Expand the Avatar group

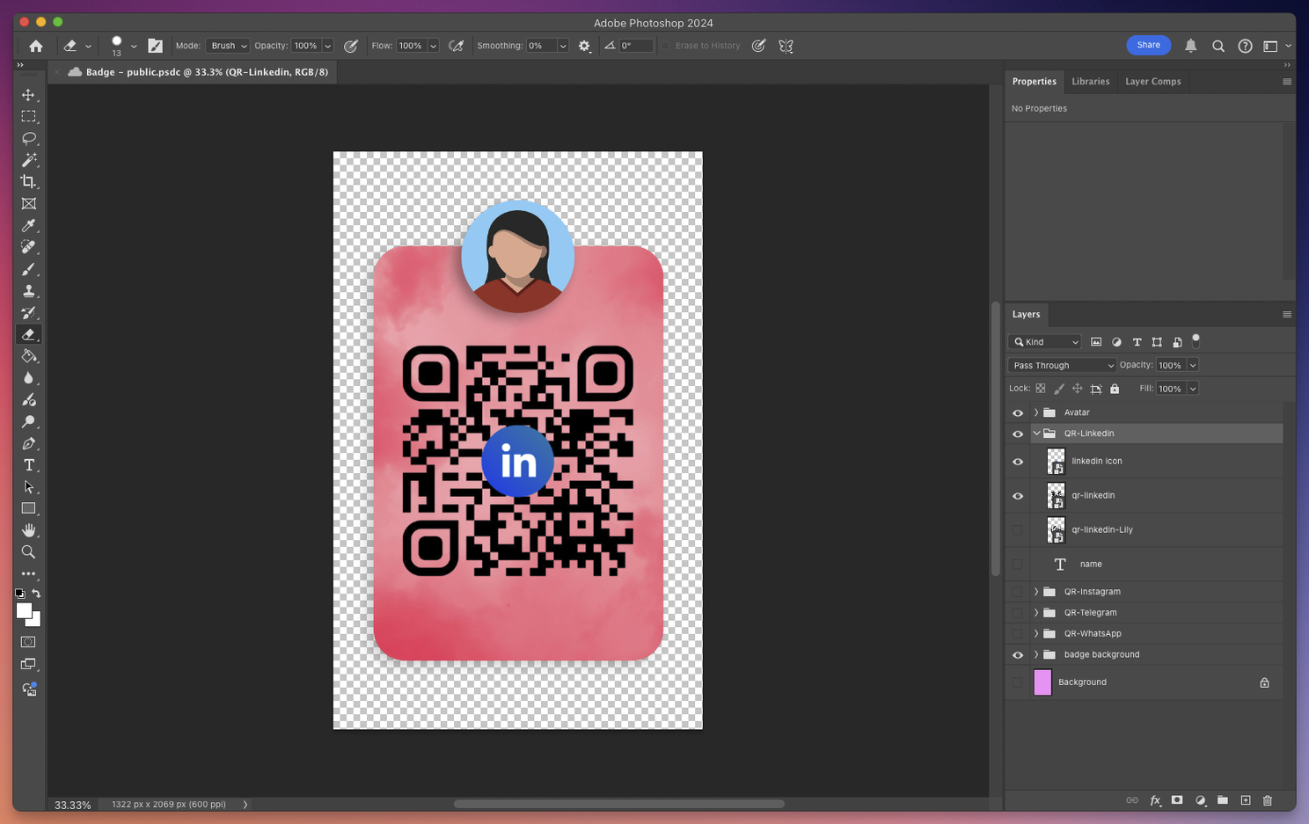pyautogui.click(x=1036, y=412)
